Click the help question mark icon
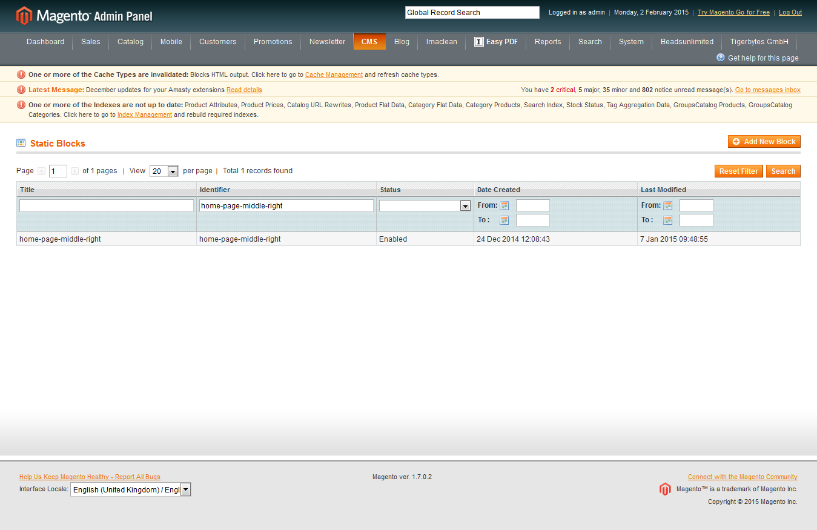Screen dimensions: 817x530 (721, 58)
